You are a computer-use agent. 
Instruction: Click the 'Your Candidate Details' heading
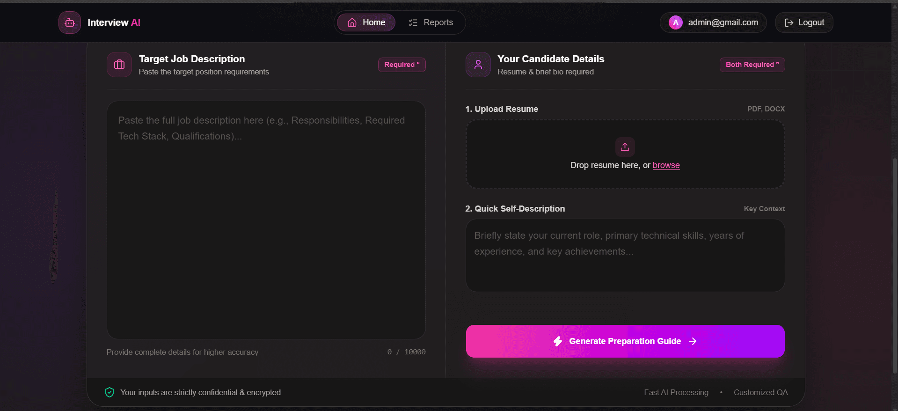tap(551, 59)
